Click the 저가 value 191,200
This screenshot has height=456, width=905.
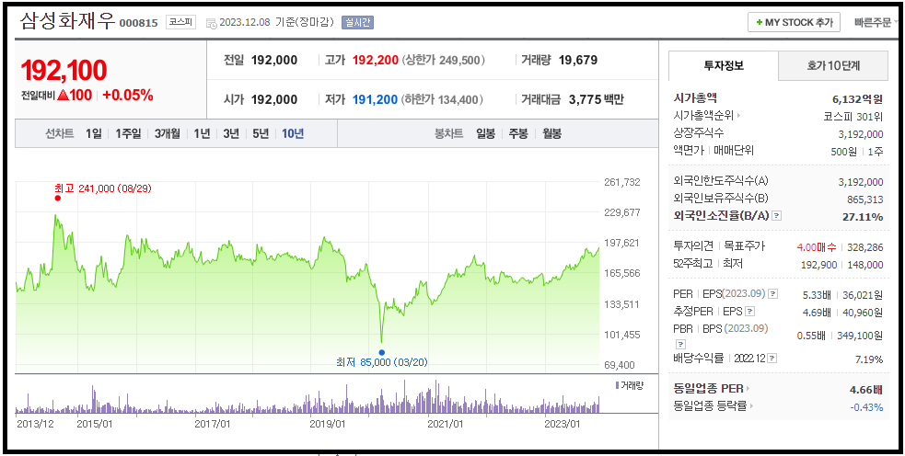point(375,99)
